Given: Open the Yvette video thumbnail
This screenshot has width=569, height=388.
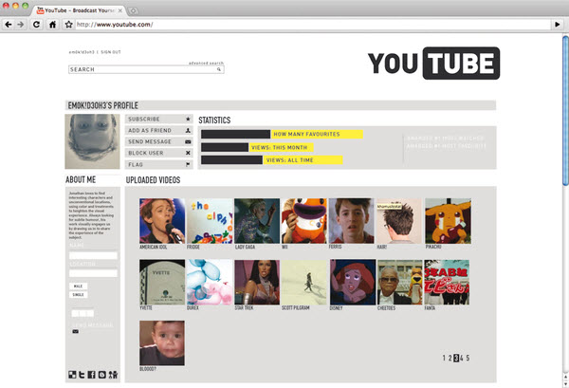Looking at the screenshot, I should tap(162, 282).
